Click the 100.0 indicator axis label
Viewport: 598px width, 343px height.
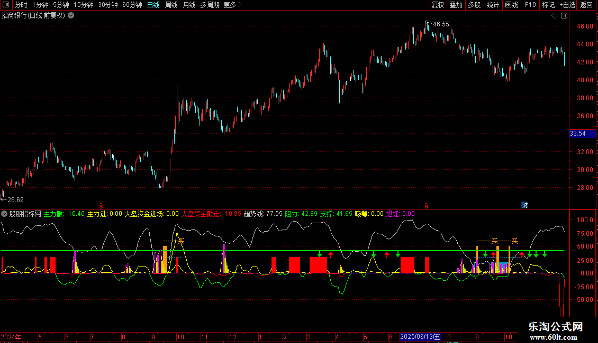coord(585,220)
